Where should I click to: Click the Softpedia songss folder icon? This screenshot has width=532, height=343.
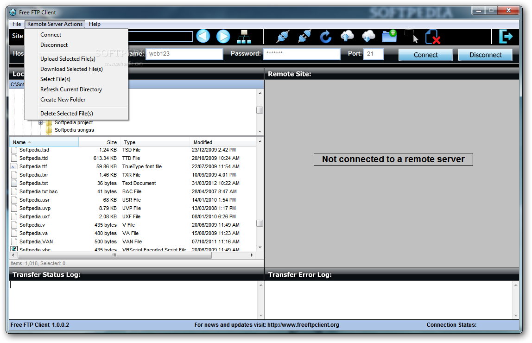point(49,130)
